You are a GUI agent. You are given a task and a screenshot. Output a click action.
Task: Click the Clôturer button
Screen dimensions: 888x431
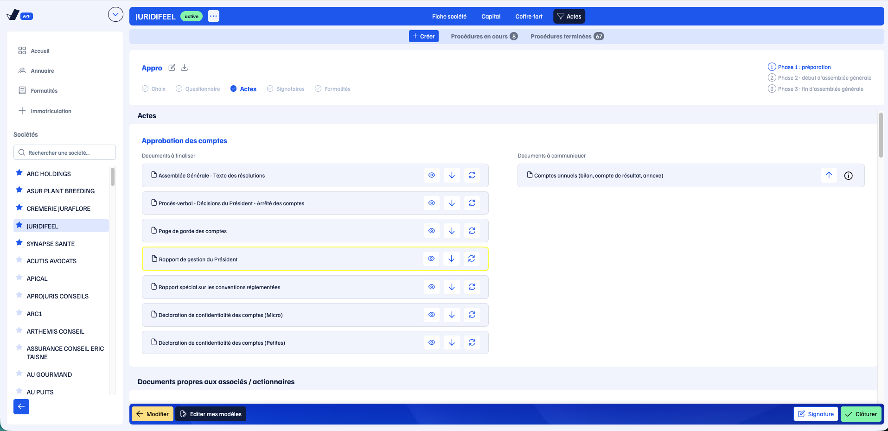tap(861, 414)
